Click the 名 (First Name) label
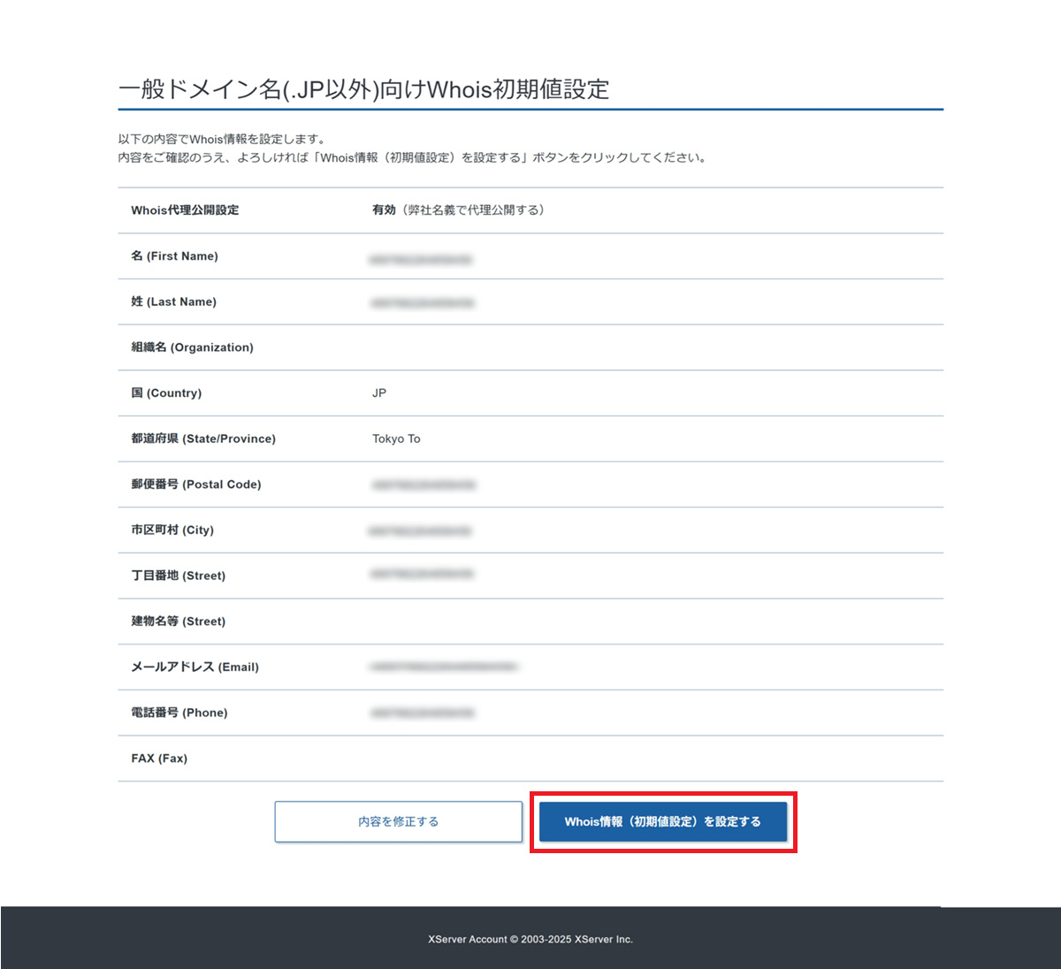Viewport: 1061px width, 969px height. pos(174,256)
